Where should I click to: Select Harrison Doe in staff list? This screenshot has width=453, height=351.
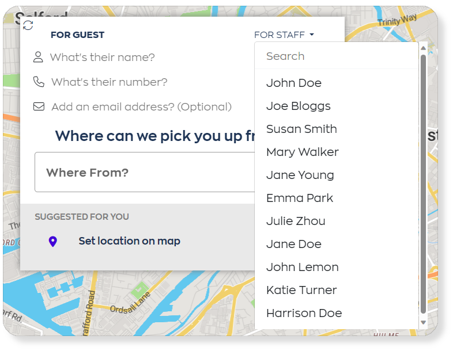click(x=304, y=313)
